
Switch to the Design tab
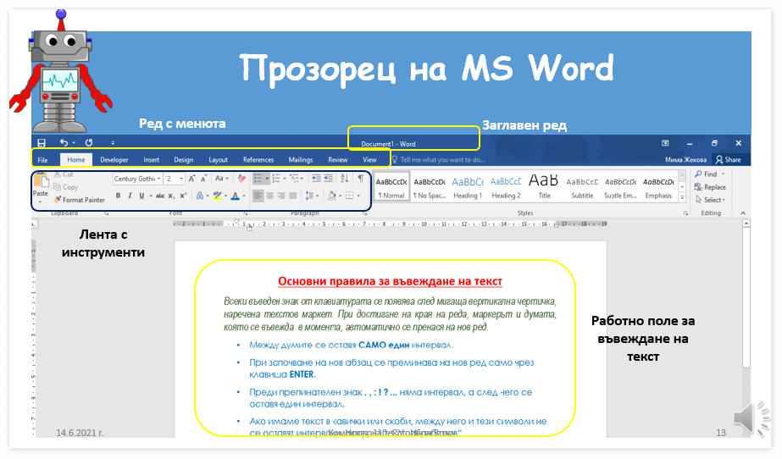184,160
